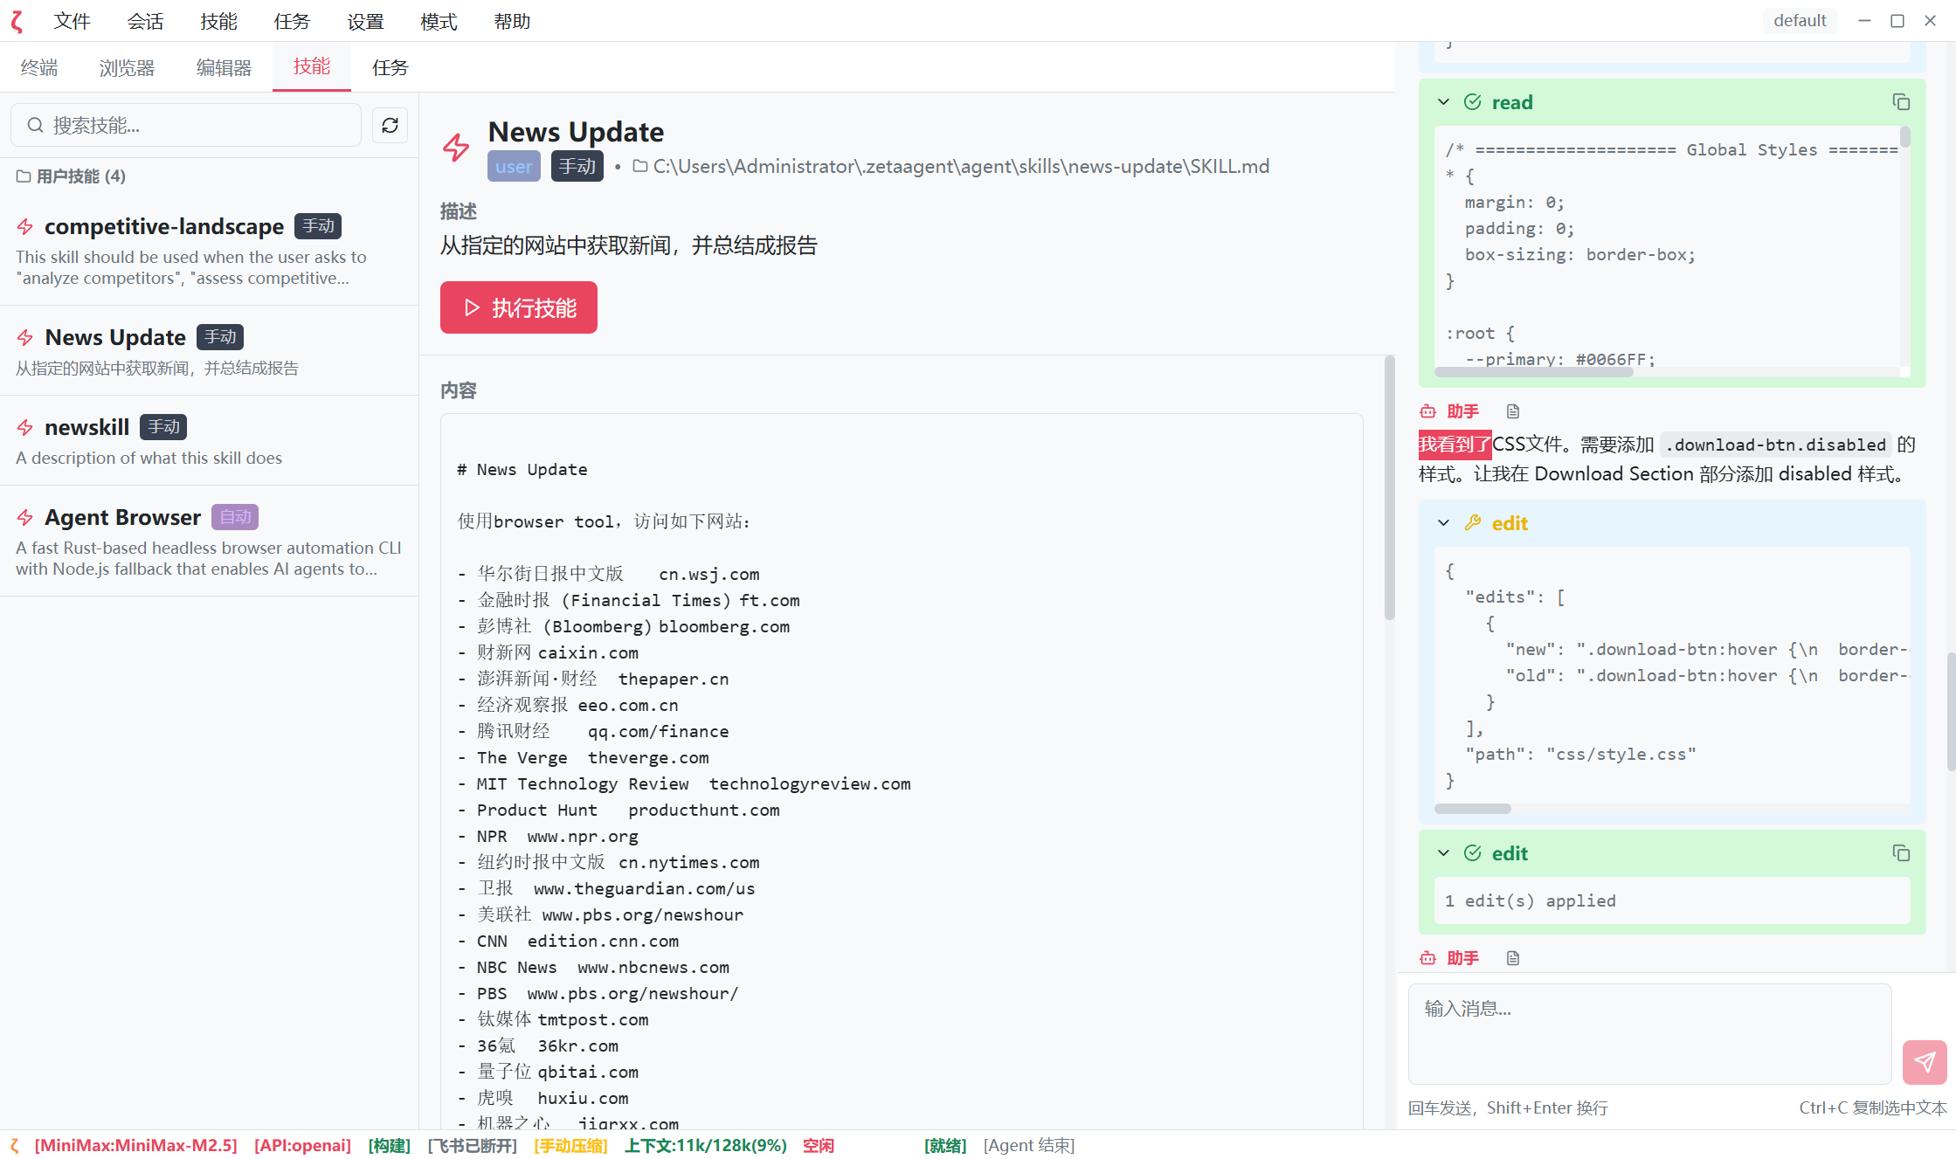Collapse the read tool block
Screen dimensions: 1956x1159
coord(1443,102)
